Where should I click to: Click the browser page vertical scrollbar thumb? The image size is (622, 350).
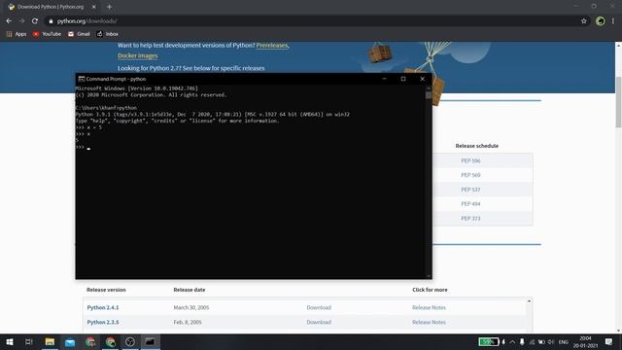618,102
